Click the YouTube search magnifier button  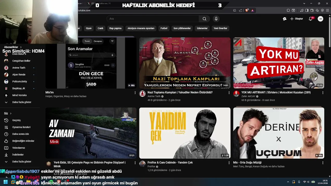coord(204,19)
